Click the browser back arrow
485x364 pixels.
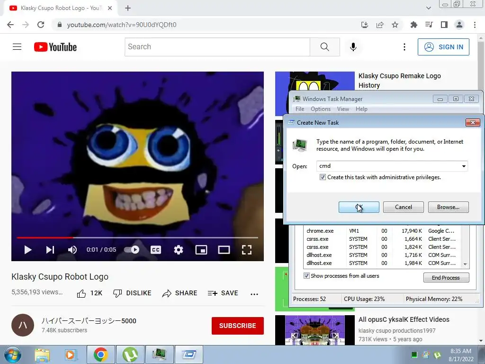coord(10,25)
